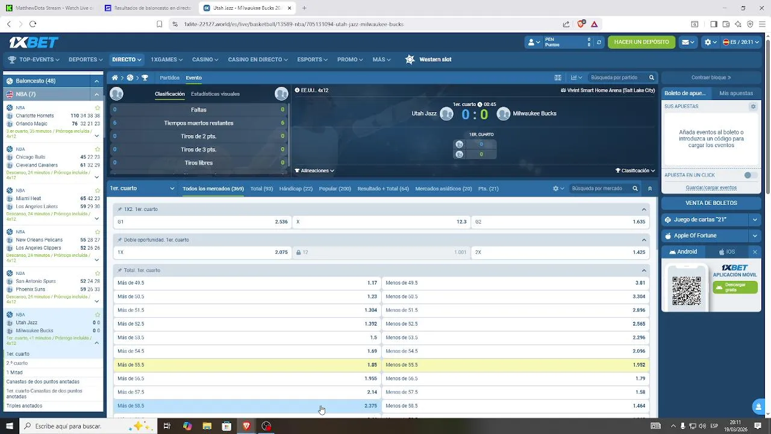Open bet slip settings gear

tap(752, 107)
